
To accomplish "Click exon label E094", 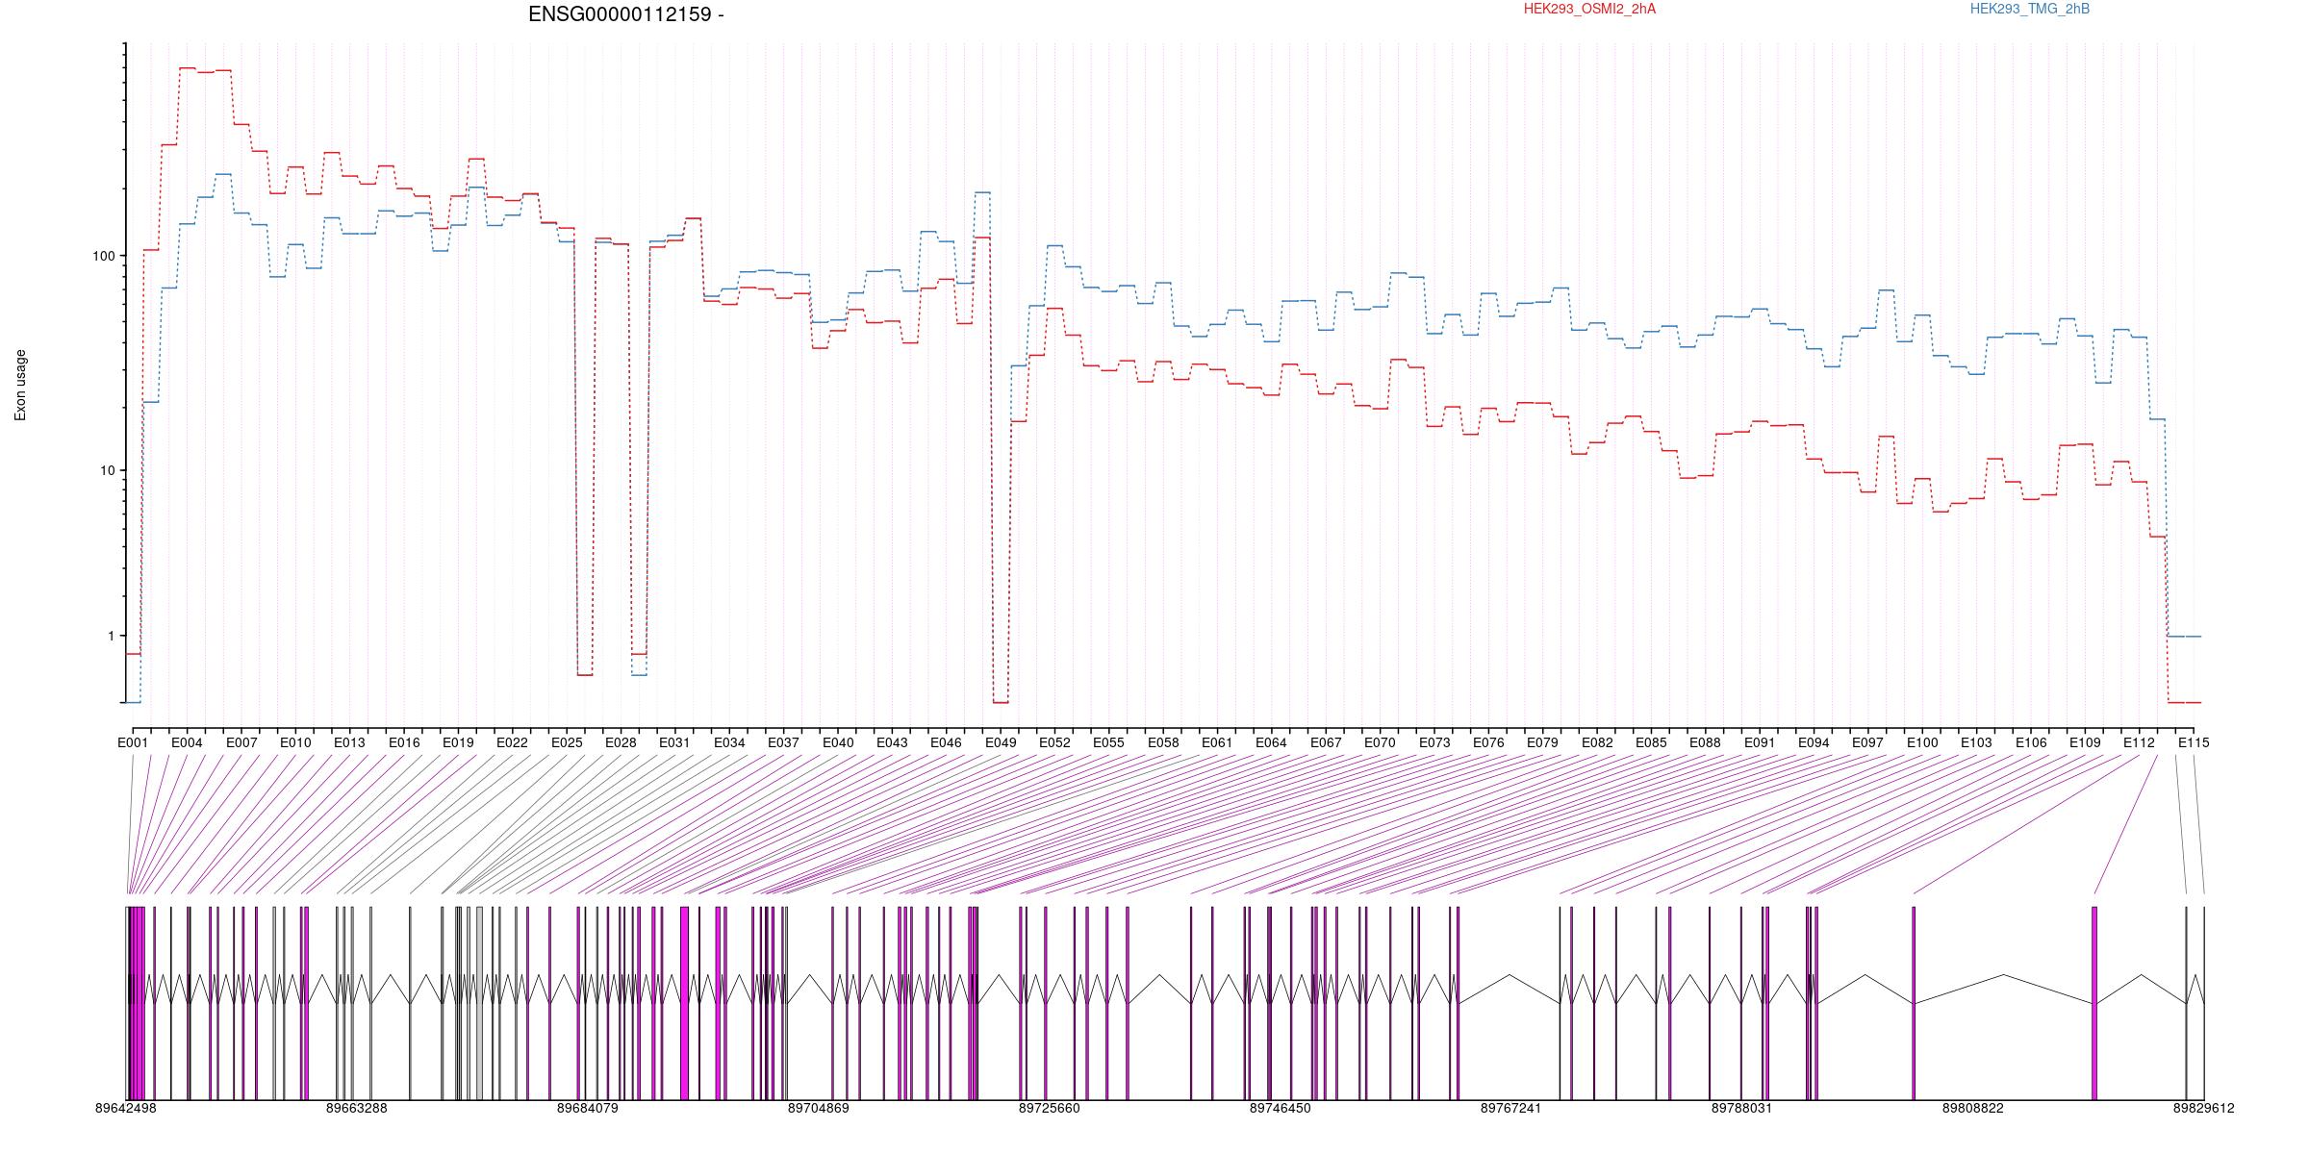I will coord(1814,742).
